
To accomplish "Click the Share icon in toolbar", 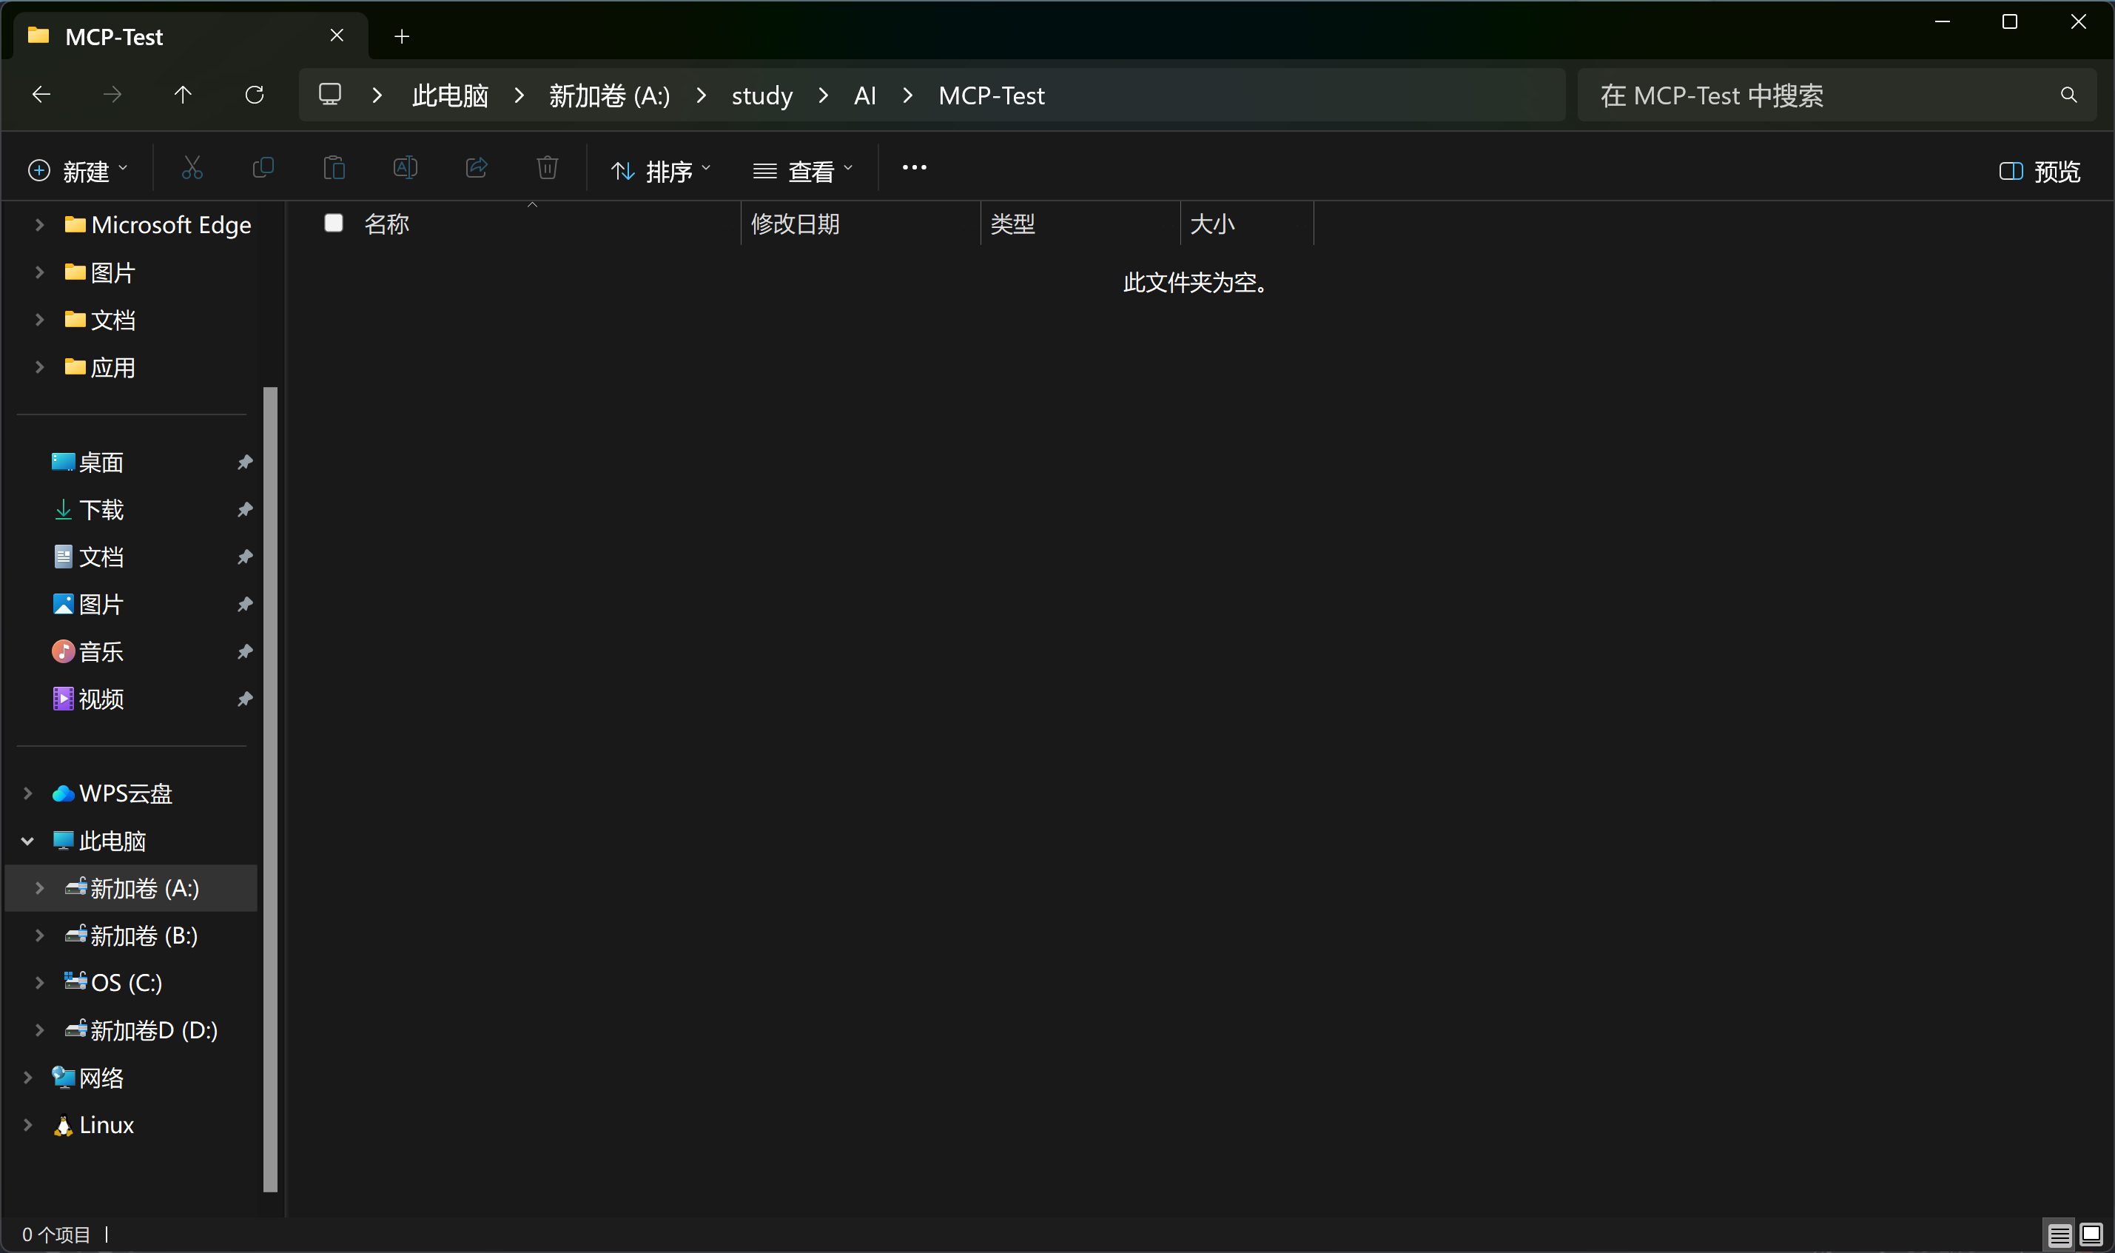I will click(477, 169).
